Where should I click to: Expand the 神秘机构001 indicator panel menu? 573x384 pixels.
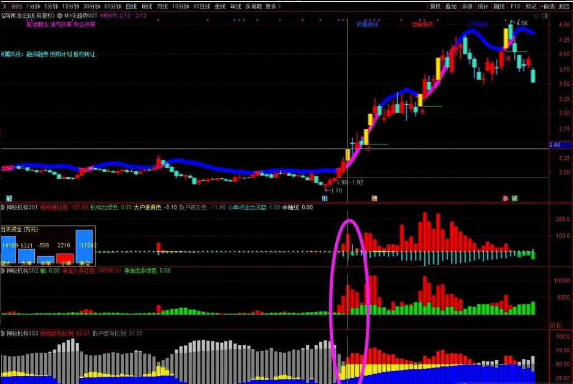(x=3, y=208)
